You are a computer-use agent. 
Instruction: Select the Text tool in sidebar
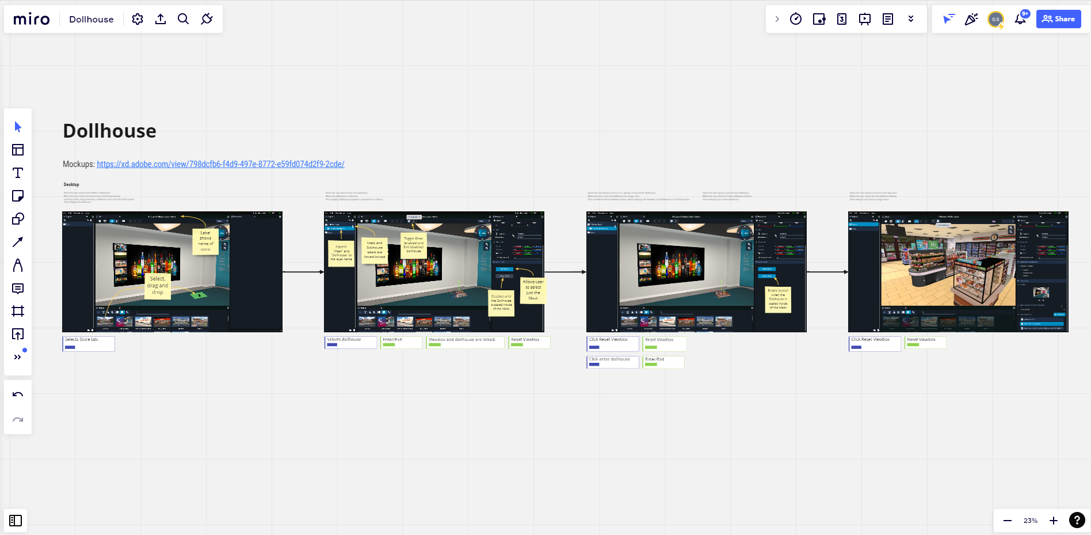(x=18, y=173)
